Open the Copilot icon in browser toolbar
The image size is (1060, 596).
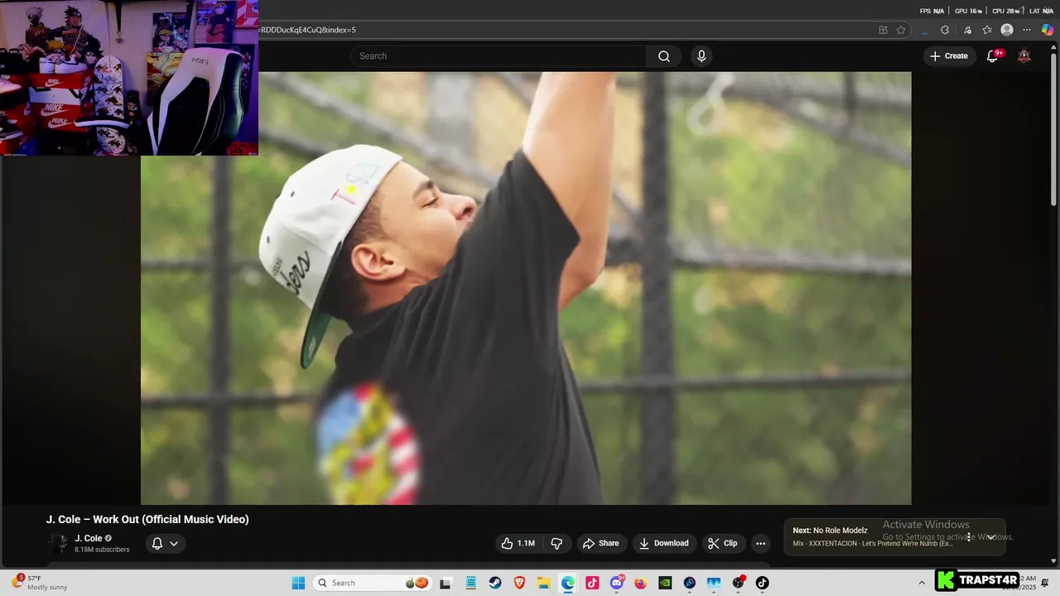(x=1048, y=30)
